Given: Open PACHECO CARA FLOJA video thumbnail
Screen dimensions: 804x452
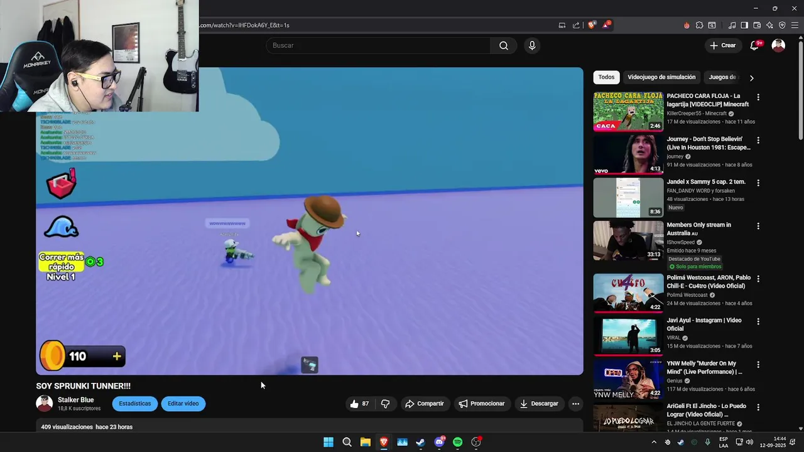Looking at the screenshot, I should (x=628, y=111).
